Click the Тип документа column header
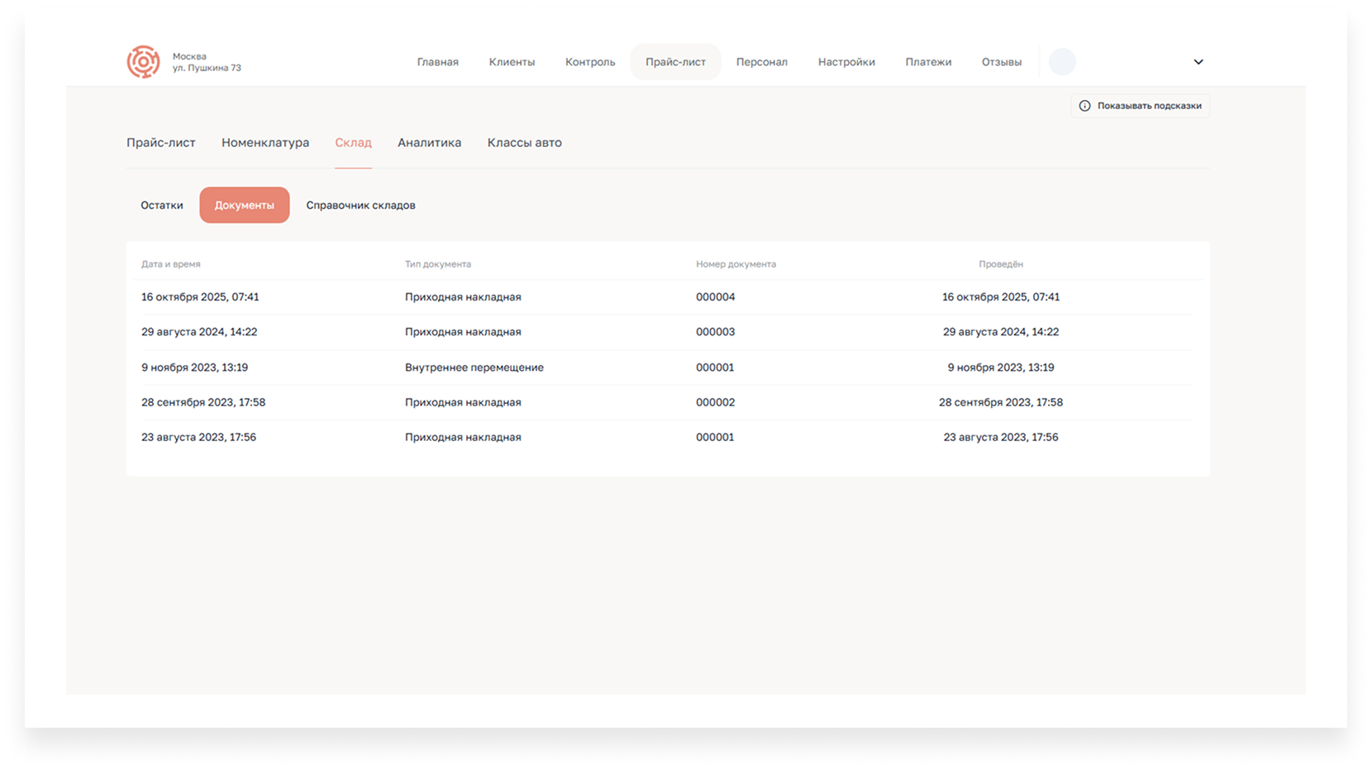Screen dimensions: 1372x769 (x=437, y=264)
